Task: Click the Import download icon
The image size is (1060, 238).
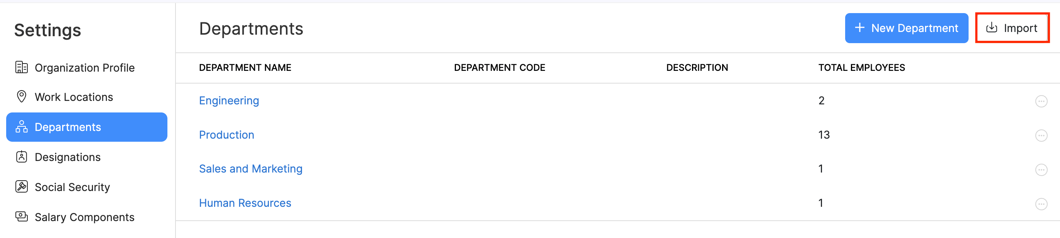Action: [991, 28]
